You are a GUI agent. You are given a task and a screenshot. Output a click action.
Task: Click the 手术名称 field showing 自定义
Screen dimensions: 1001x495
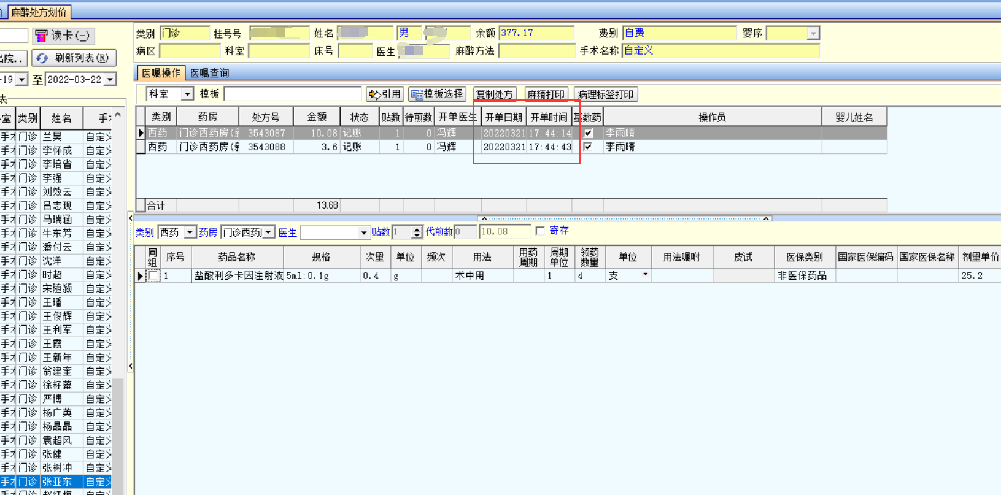pos(721,51)
